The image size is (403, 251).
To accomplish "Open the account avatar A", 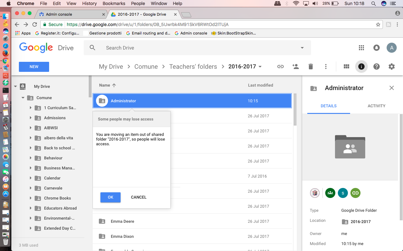I will (392, 48).
